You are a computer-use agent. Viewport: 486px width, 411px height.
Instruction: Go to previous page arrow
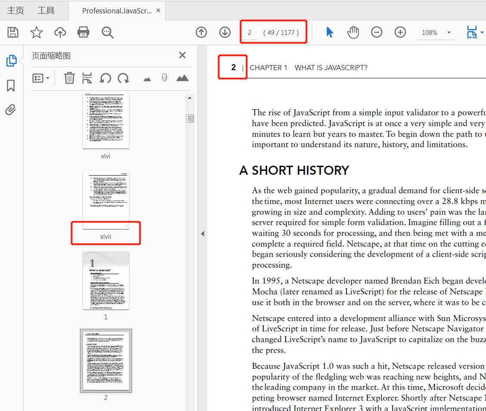(201, 32)
